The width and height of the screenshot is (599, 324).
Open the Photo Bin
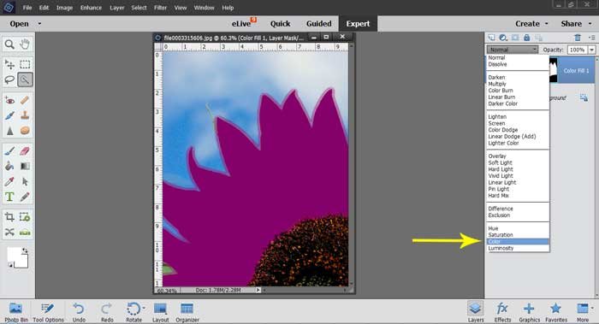coord(16,312)
